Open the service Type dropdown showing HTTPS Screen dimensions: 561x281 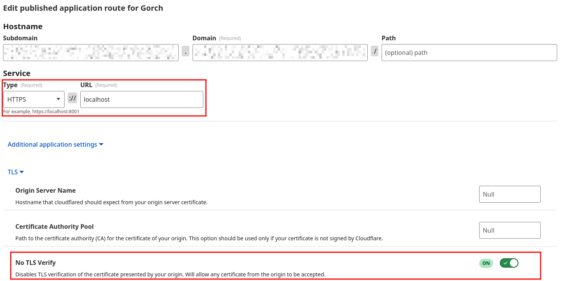coord(33,99)
